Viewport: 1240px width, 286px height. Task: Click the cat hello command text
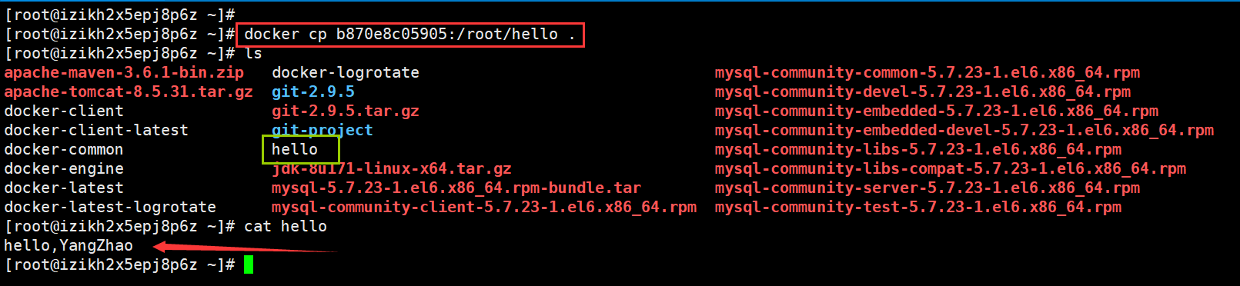click(286, 226)
